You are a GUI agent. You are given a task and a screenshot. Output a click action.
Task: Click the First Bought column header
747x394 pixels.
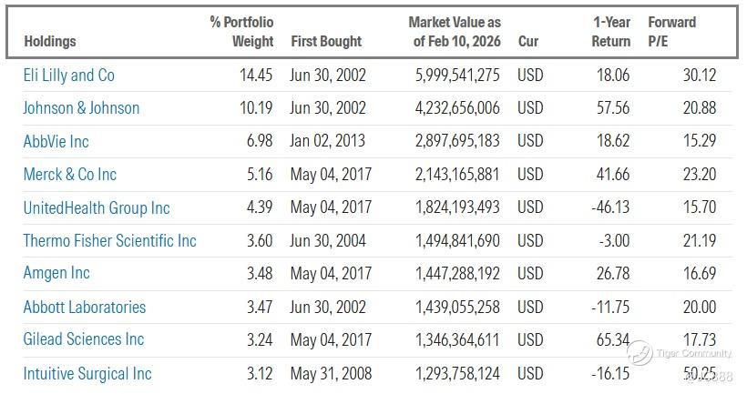coord(326,41)
